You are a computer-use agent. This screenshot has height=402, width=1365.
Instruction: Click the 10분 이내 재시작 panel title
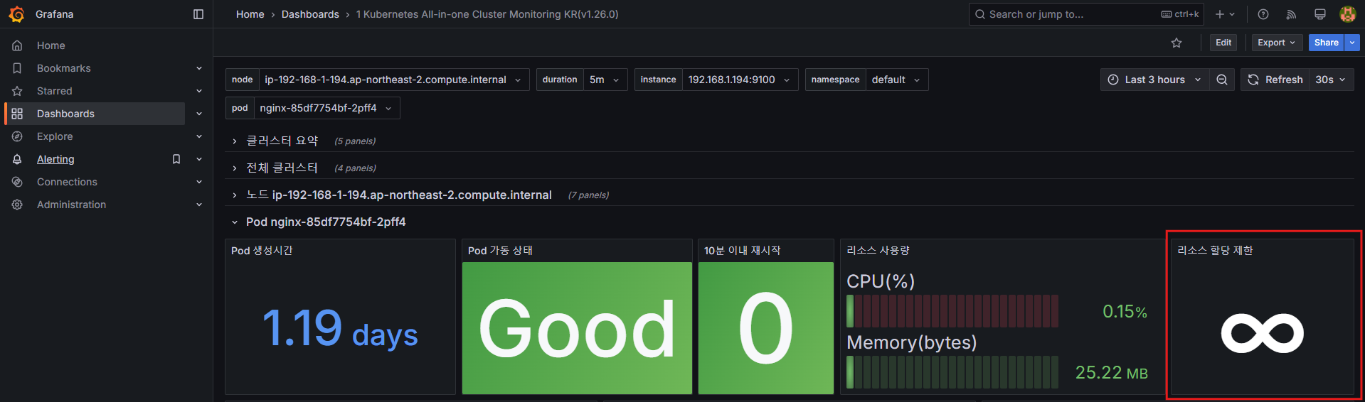tap(742, 250)
